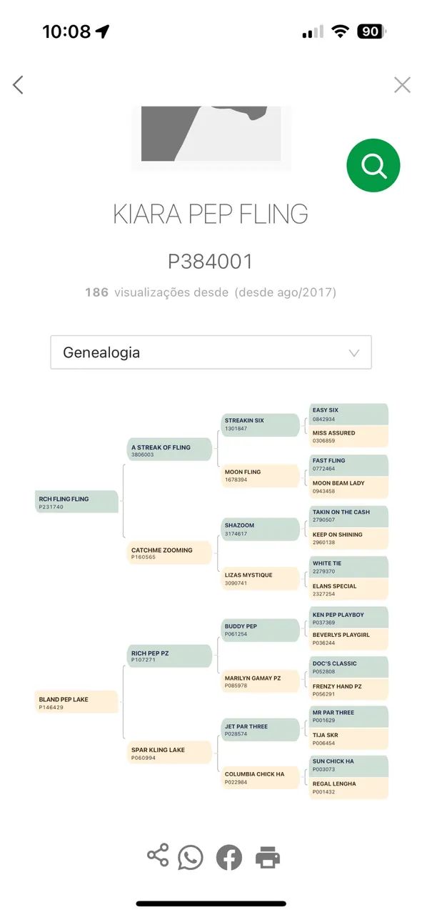Select STREAKIN SIX in the pedigree
The height and width of the screenshot is (915, 422).
coord(260,423)
